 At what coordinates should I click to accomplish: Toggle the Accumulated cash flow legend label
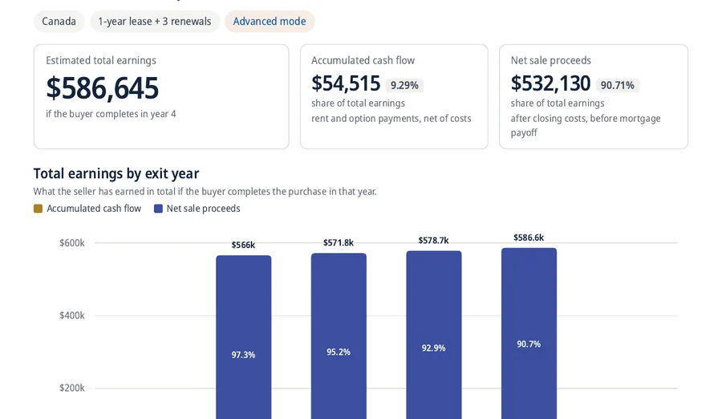click(x=94, y=209)
